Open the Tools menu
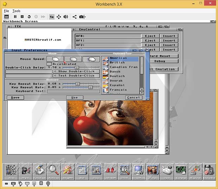 tap(17, 11)
